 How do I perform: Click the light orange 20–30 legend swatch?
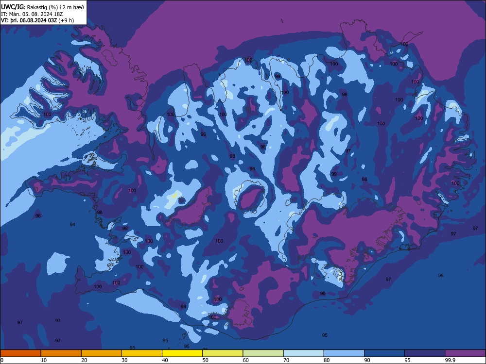point(102,353)
